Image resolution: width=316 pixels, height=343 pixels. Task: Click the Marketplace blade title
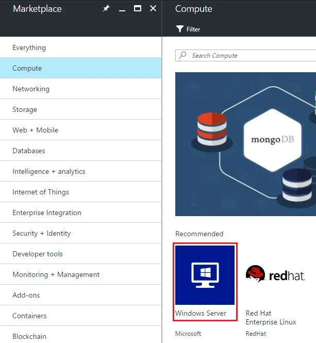point(37,9)
